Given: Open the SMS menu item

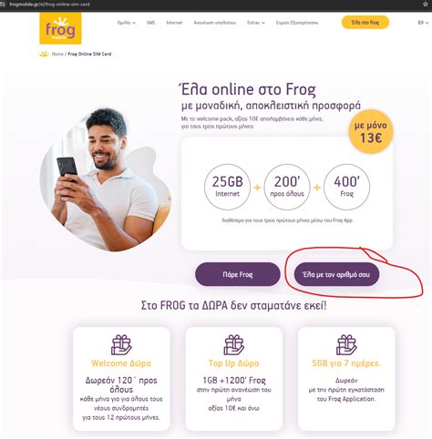Looking at the screenshot, I should 150,23.
